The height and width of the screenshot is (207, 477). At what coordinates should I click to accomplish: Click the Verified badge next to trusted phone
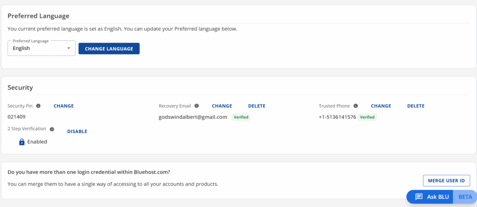pyautogui.click(x=367, y=117)
